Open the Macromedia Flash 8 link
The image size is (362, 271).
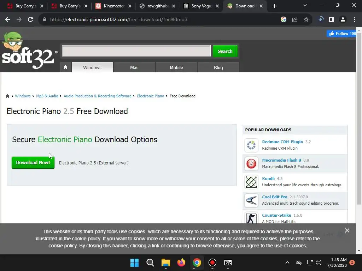[281, 160]
